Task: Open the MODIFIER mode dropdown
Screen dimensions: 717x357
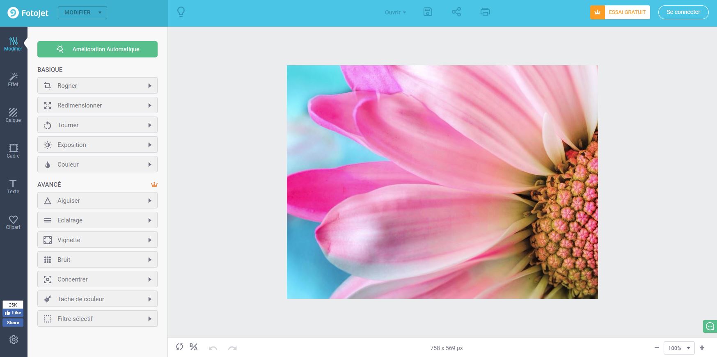Action: pos(82,13)
